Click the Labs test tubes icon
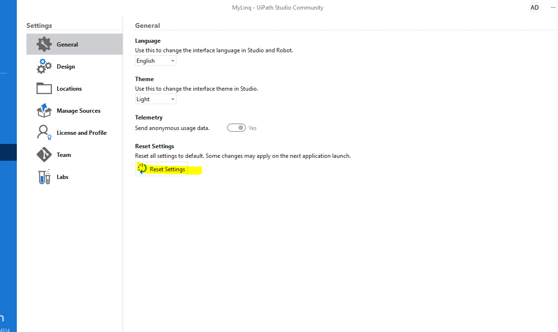The width and height of the screenshot is (558, 332). click(44, 177)
